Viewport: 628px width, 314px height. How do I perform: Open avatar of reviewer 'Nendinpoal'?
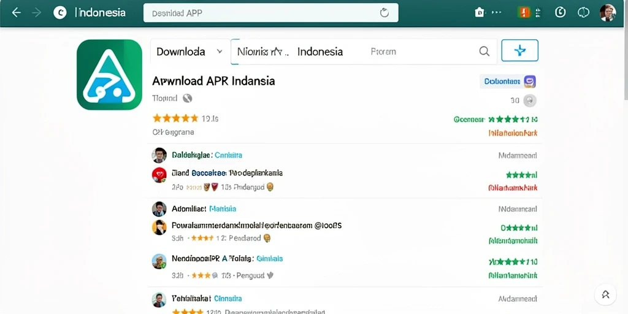pos(159,261)
